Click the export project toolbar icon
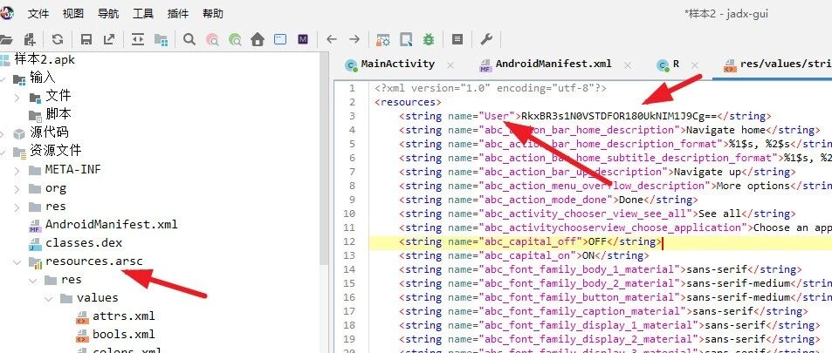 [109, 39]
